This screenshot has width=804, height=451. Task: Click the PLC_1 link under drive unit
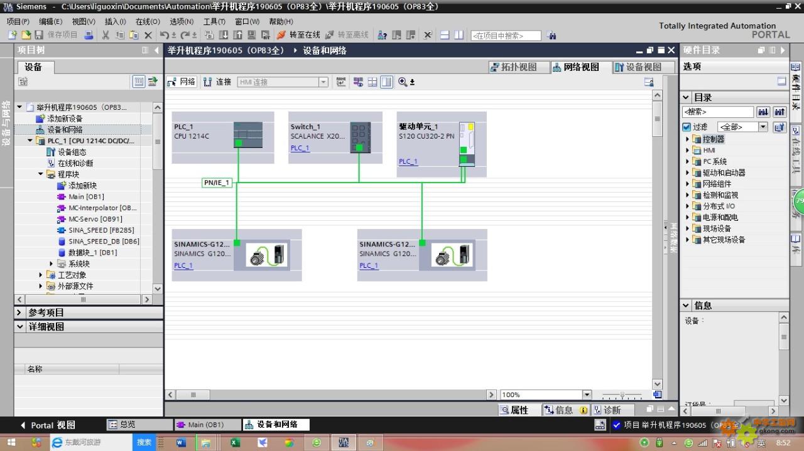tap(408, 161)
